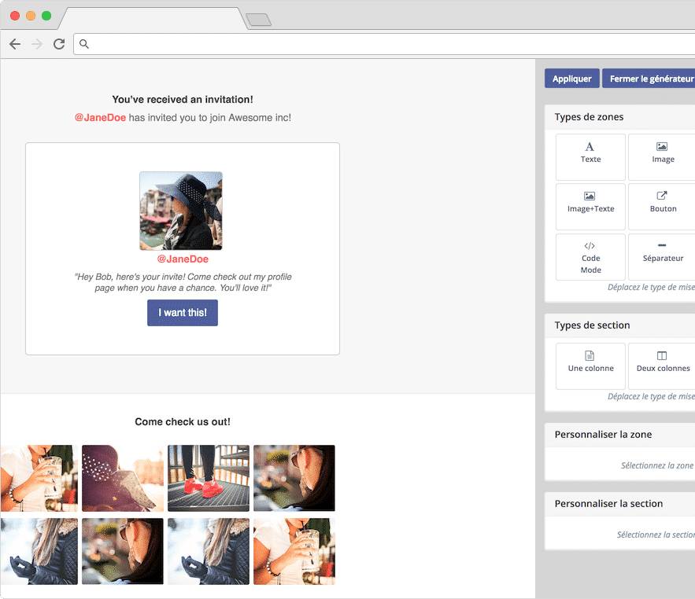Click the I want this! button

pos(183,313)
